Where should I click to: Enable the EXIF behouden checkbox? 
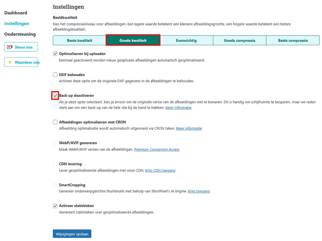click(55, 74)
